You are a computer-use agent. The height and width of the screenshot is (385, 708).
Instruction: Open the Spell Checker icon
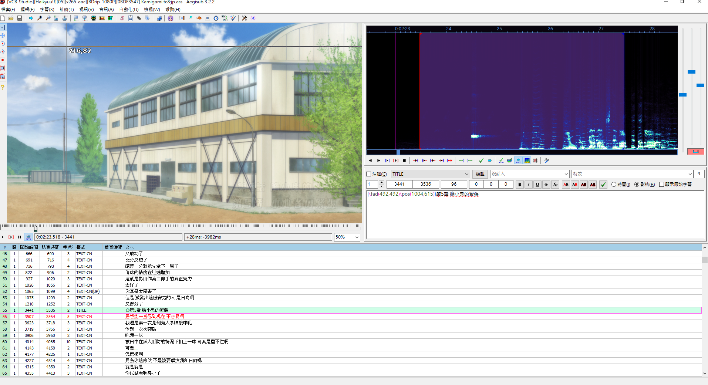pyautogui.click(x=233, y=18)
